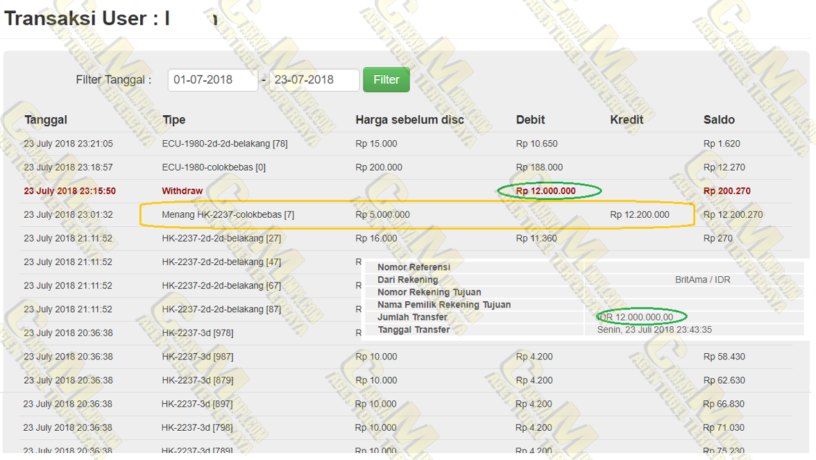Select the Harga sebelum disc column header
The image size is (816, 460).
pyautogui.click(x=409, y=120)
